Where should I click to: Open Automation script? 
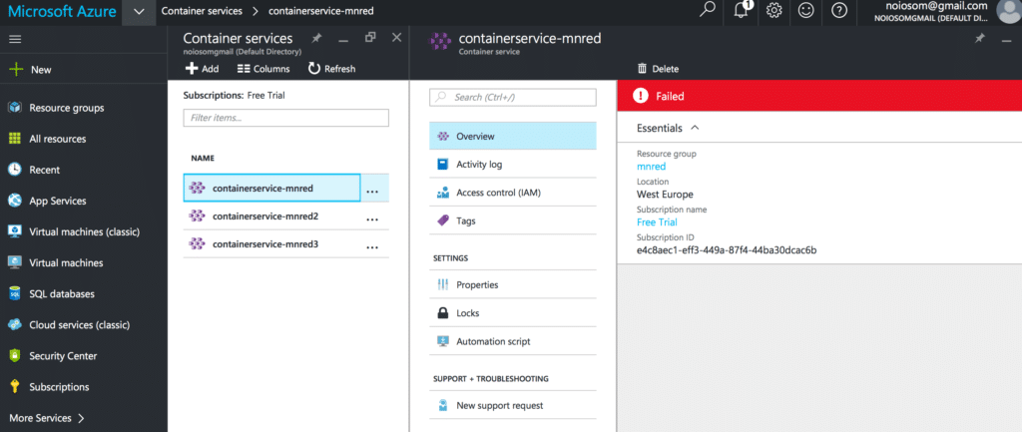coord(512,341)
